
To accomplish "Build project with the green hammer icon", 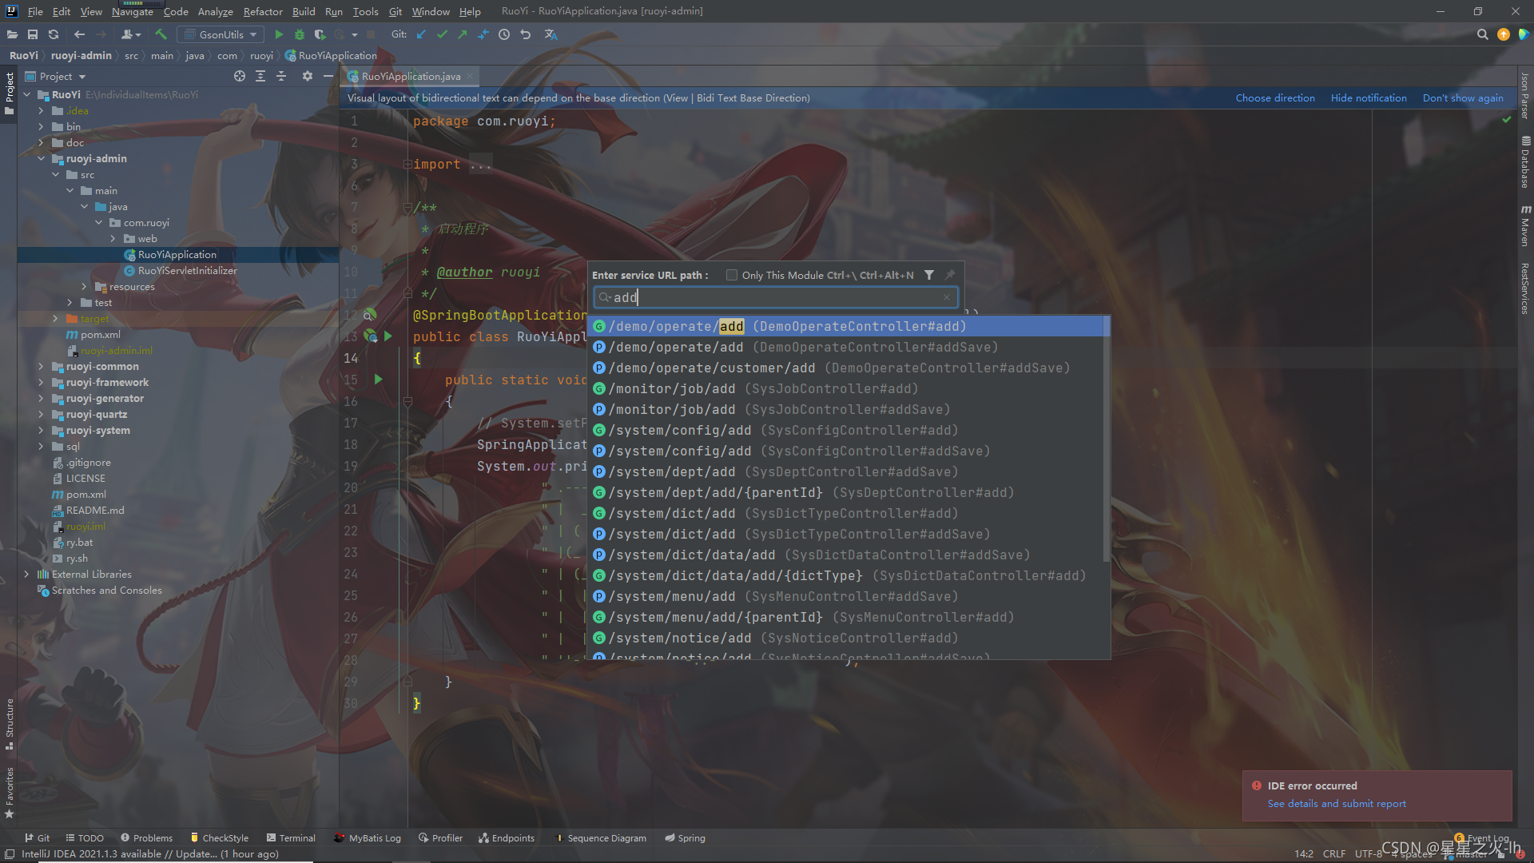I will [x=161, y=34].
